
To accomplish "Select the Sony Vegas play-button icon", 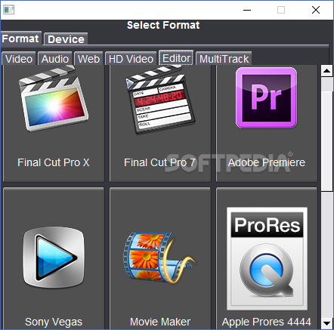I will (x=54, y=258).
